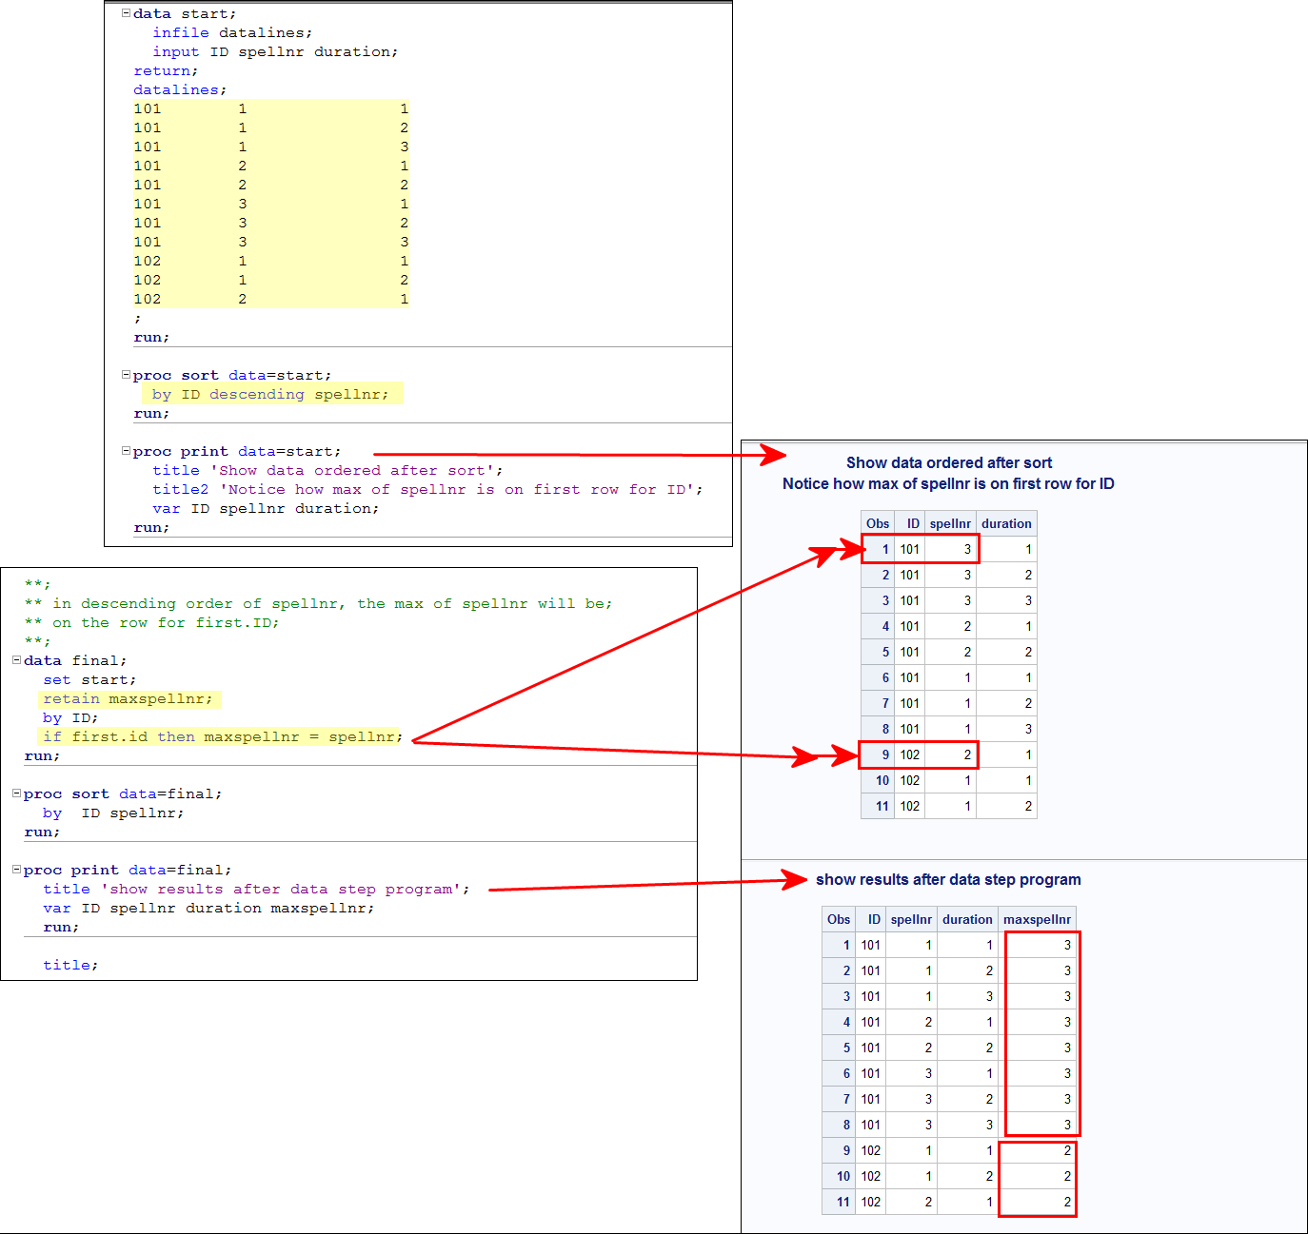This screenshot has width=1308, height=1234.
Task: Click the 'Obs' header in the results table
Action: (x=839, y=919)
